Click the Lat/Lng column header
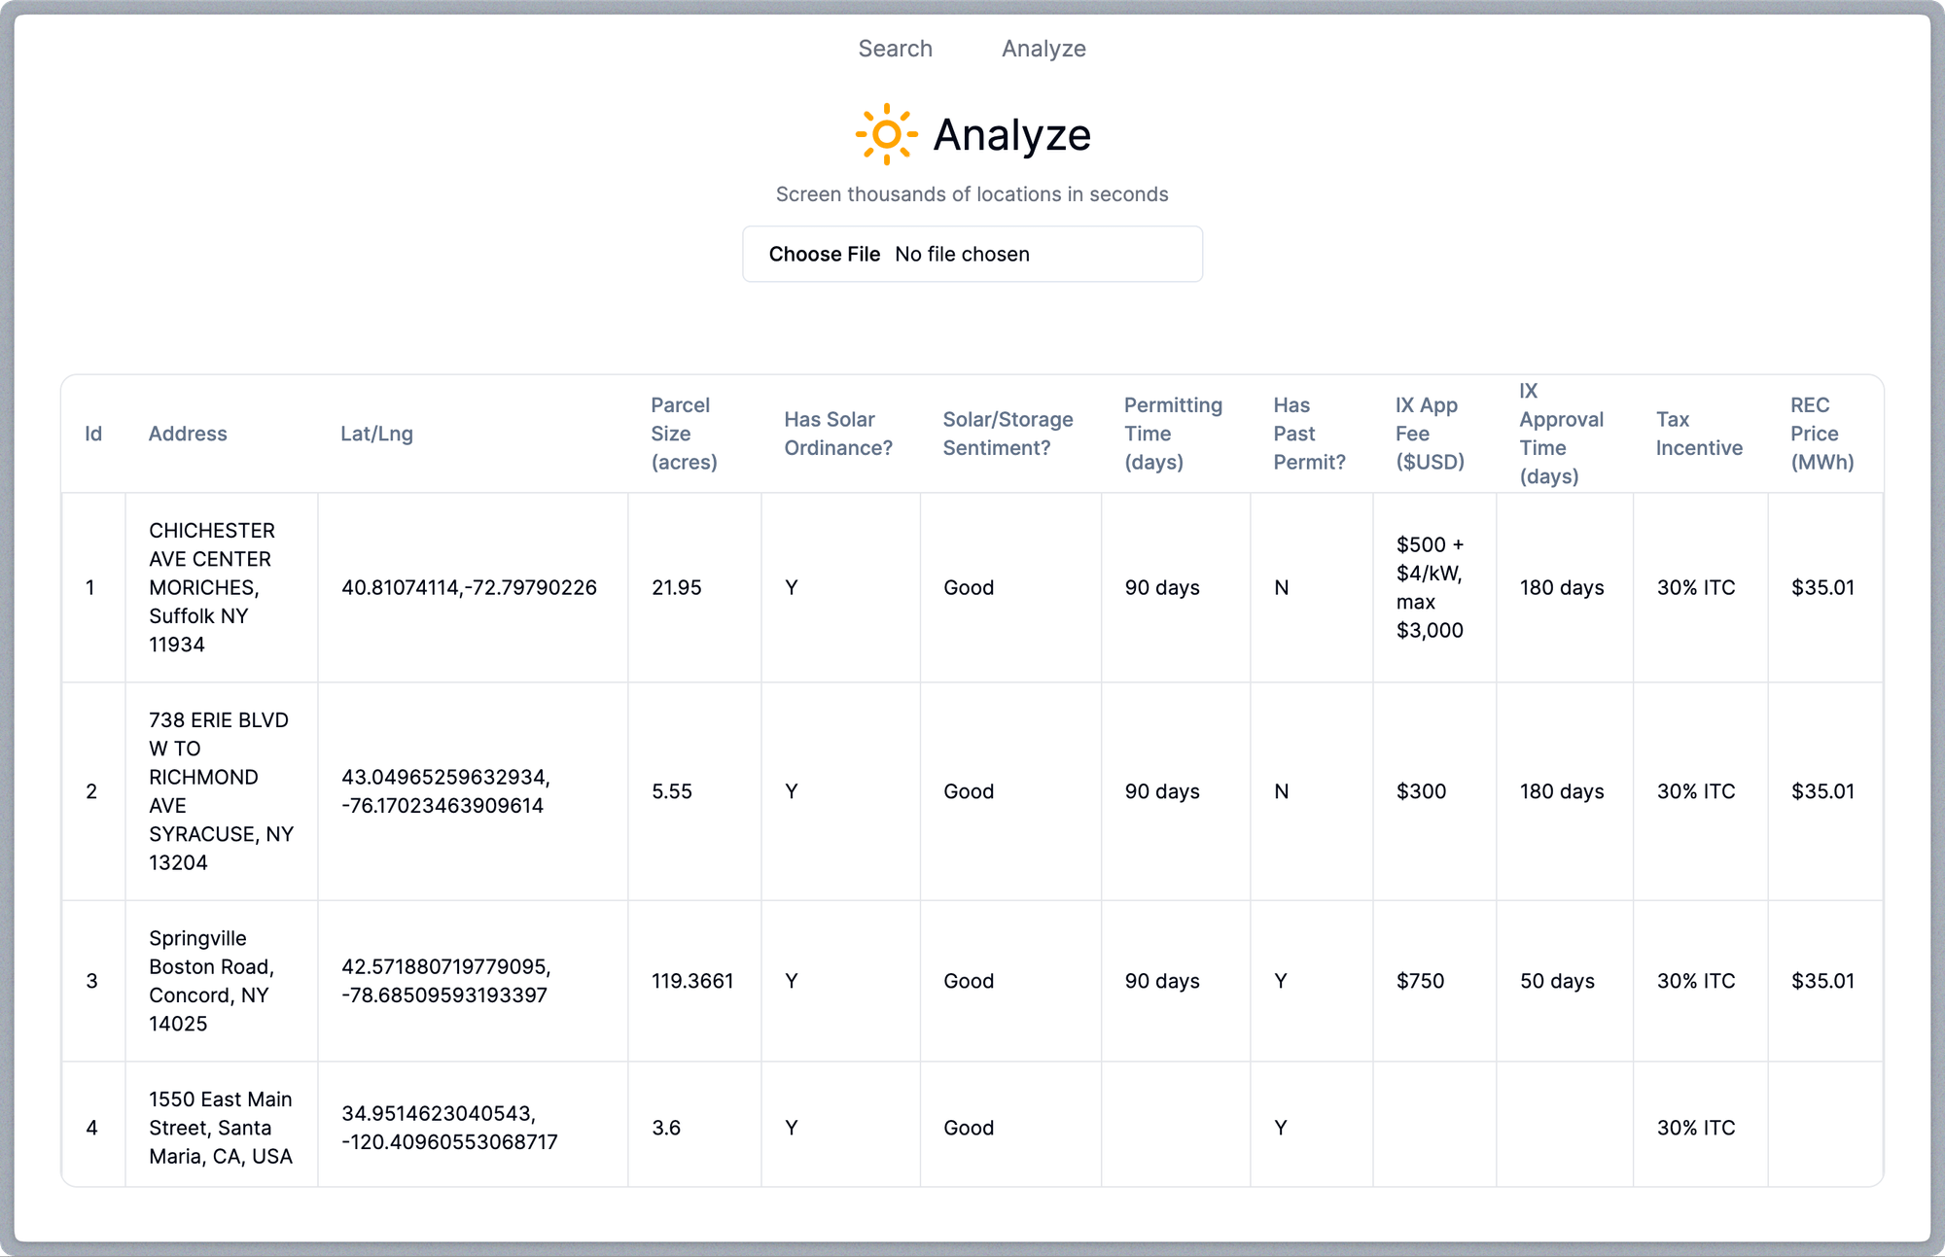This screenshot has height=1257, width=1945. click(x=376, y=434)
